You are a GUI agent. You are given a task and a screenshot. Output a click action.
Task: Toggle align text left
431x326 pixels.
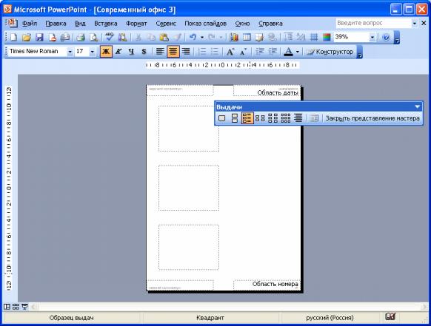click(x=160, y=52)
